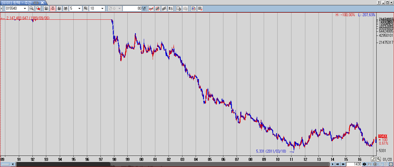Click the chart magnifier near 01/20
Image resolution: width=394 pixels, height=167 pixels.
point(378,159)
